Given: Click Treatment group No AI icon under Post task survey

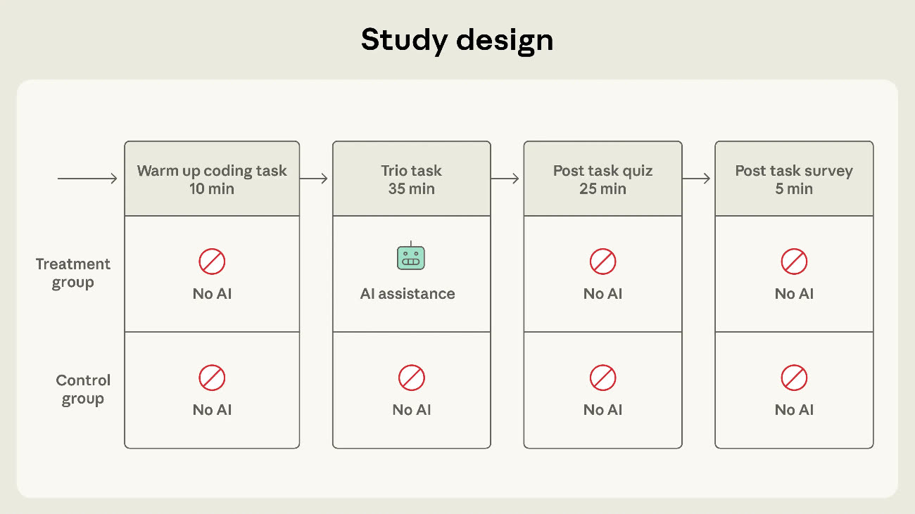Looking at the screenshot, I should 794,262.
